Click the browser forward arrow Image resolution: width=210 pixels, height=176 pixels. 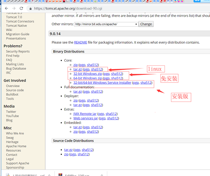point(14,8)
